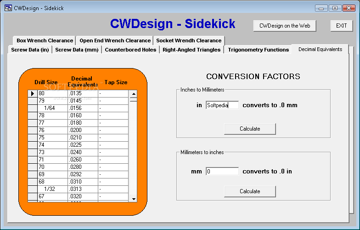Click decimal equivalent .0200
The image size is (360, 230).
83,130
